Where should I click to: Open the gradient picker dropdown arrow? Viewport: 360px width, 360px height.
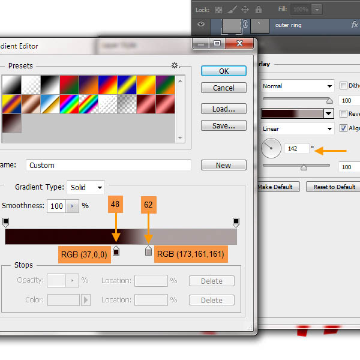(x=328, y=113)
